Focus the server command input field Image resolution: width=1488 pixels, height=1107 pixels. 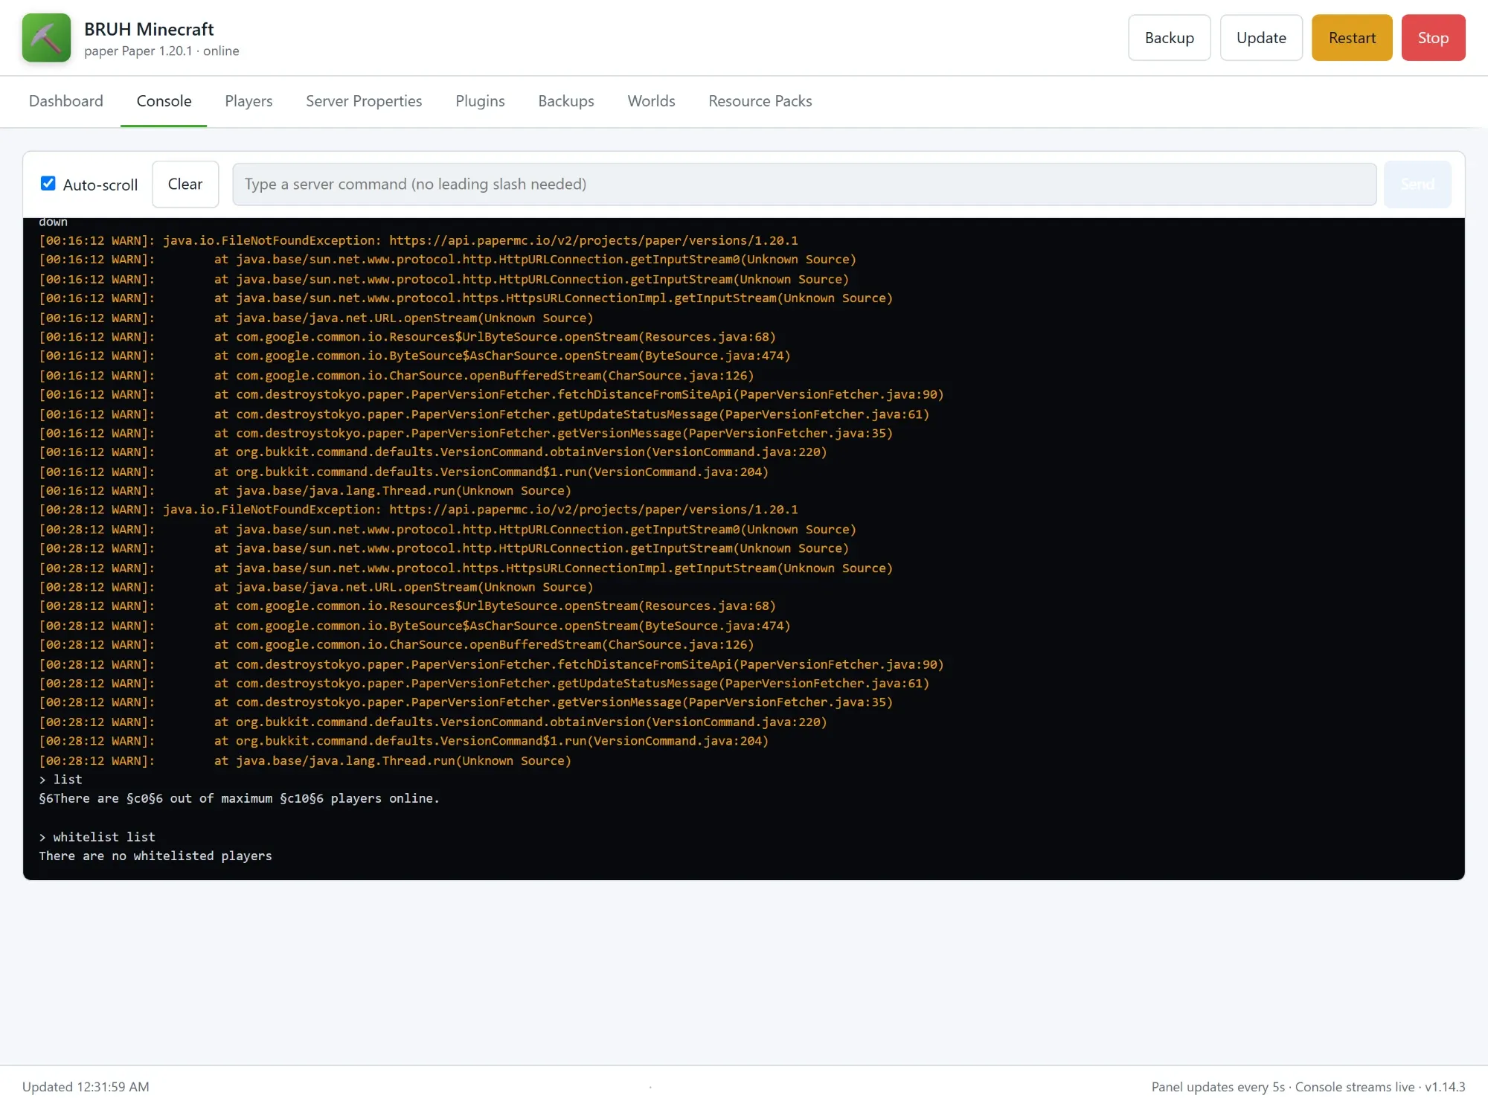tap(804, 184)
